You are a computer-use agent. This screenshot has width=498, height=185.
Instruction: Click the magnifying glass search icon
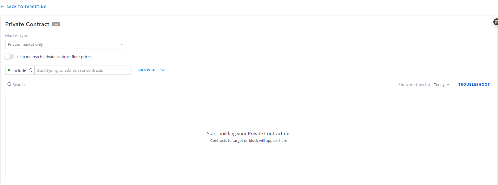(10, 84)
